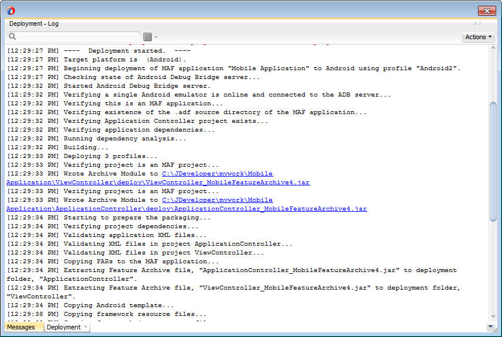This screenshot has width=502, height=337.
Task: Select "Verifying this is an MAF application..." line
Action: (x=115, y=104)
